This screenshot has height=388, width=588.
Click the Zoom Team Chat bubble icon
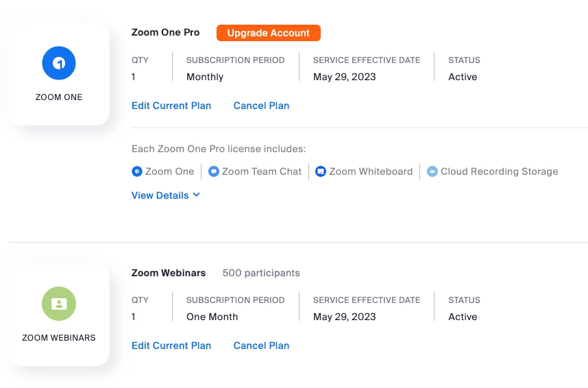(x=214, y=171)
